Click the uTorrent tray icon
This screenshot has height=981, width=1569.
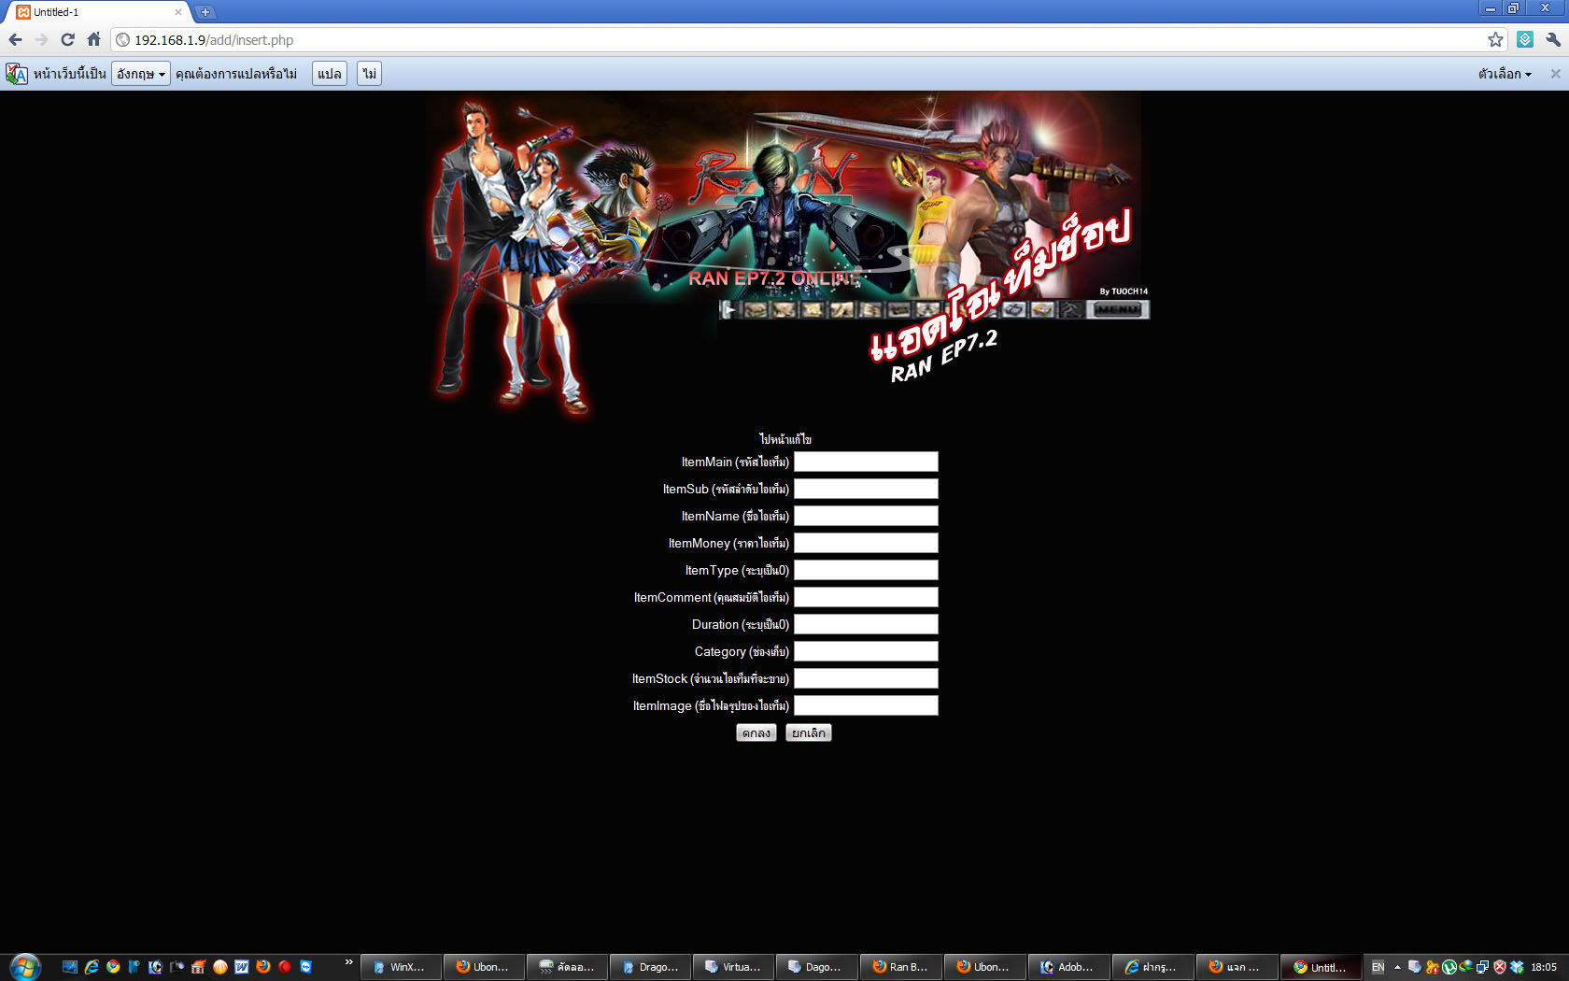pos(1449,967)
